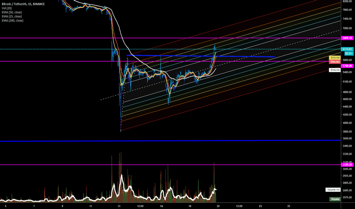Click the date label 9 on time axis

pyautogui.click(x=62, y=206)
